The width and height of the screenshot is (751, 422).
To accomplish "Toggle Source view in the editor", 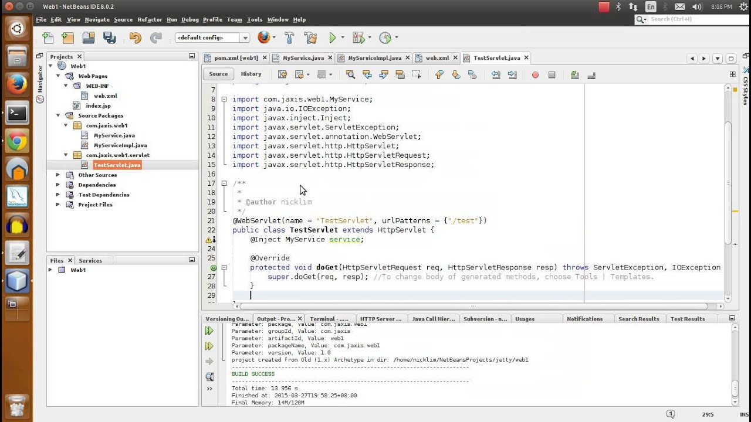I will click(218, 74).
